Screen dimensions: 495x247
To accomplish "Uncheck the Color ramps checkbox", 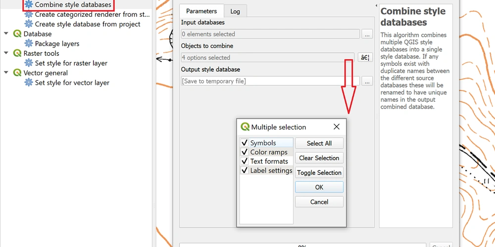I will 245,152.
